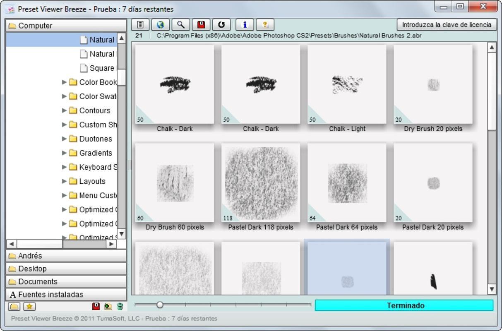Image resolution: width=502 pixels, height=331 pixels.
Task: Open the Andrés sidebar section
Action: [x=66, y=256]
